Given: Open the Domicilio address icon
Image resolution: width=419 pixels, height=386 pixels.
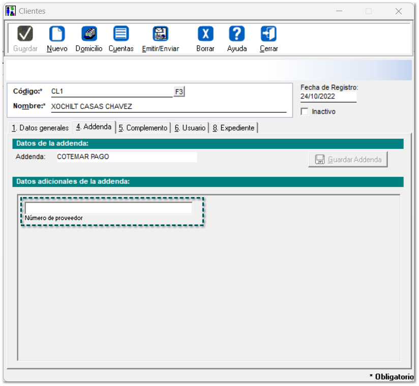Looking at the screenshot, I should [89, 35].
